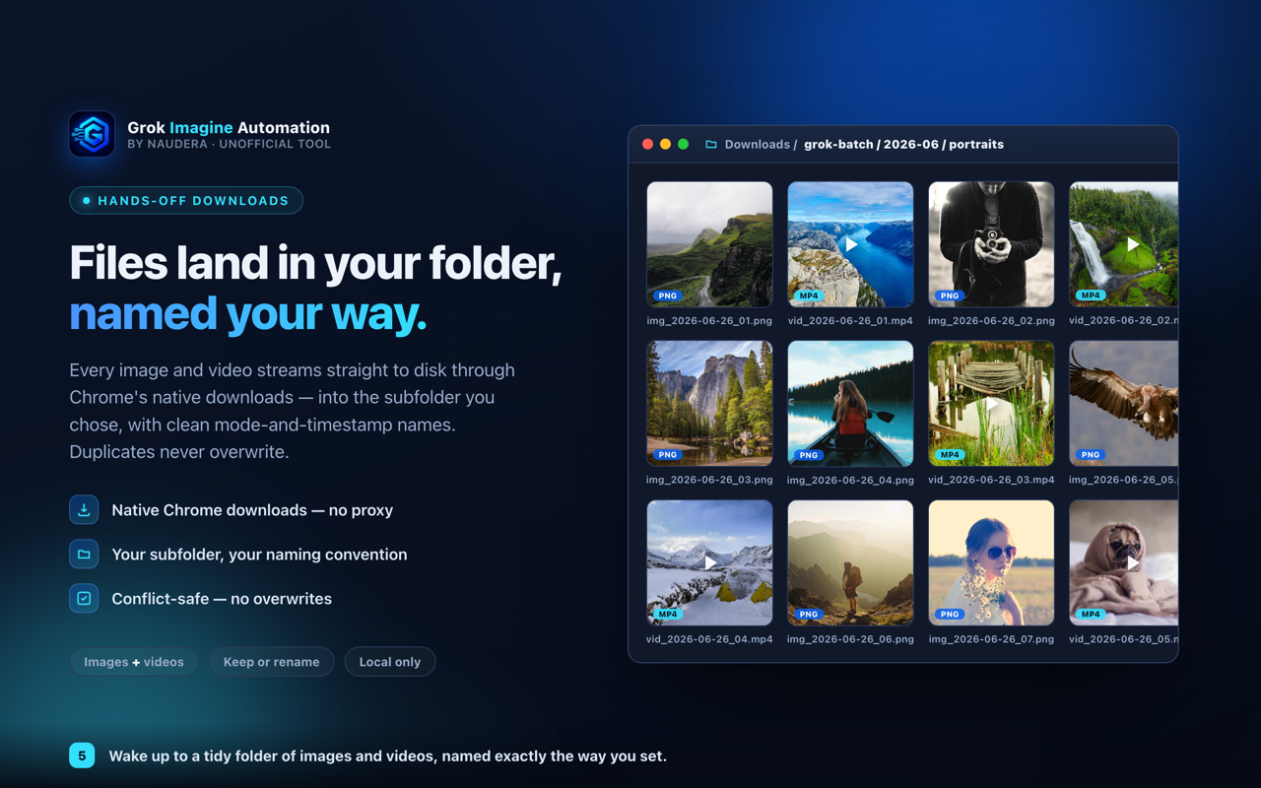Click file name img_2026-06-26_04.png
The width and height of the screenshot is (1261, 788).
click(x=850, y=480)
